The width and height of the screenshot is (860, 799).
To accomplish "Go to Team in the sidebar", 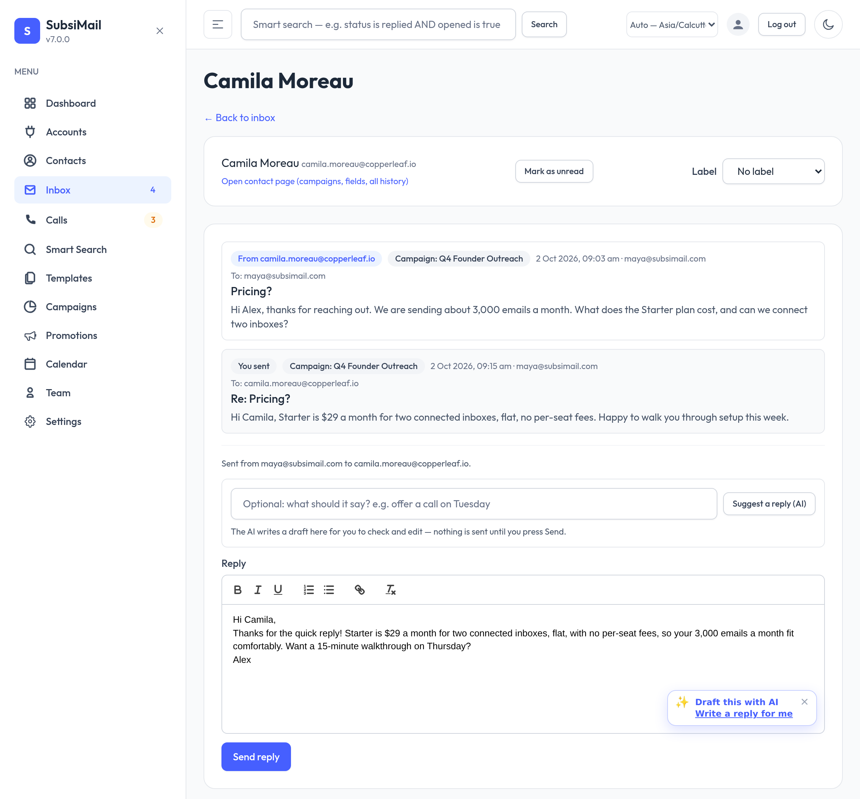I will coord(92,393).
